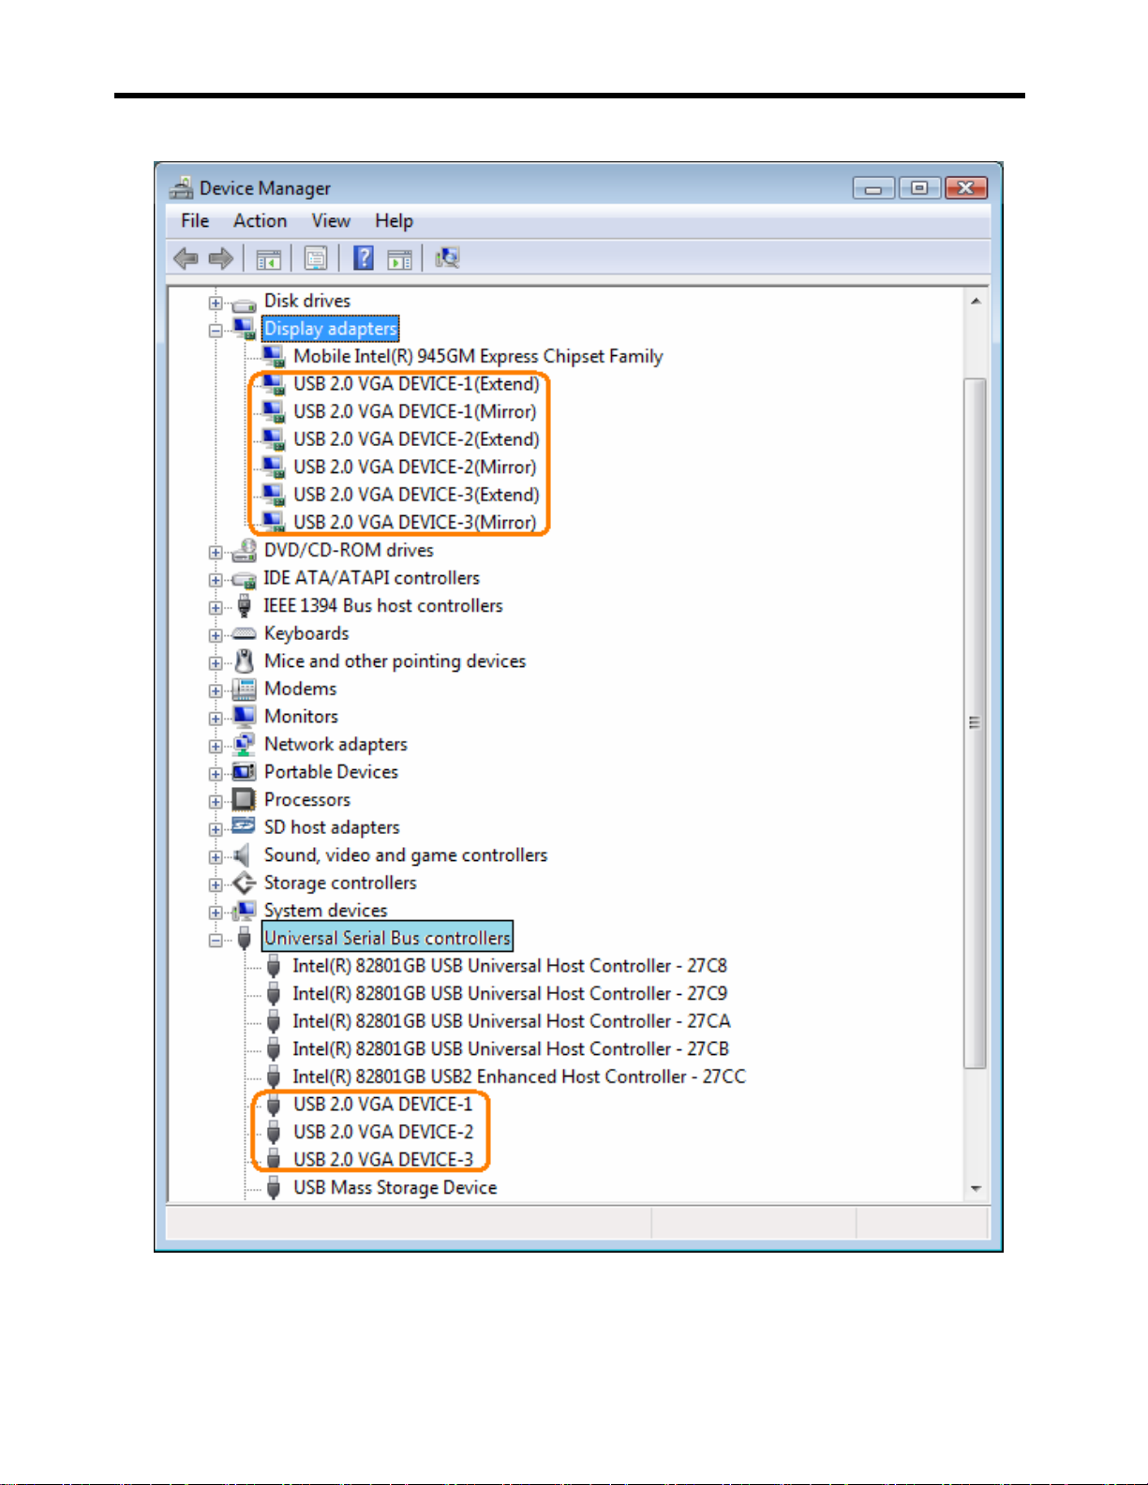This screenshot has width=1148, height=1485.
Task: Expand the Keyboards node
Action: (216, 635)
